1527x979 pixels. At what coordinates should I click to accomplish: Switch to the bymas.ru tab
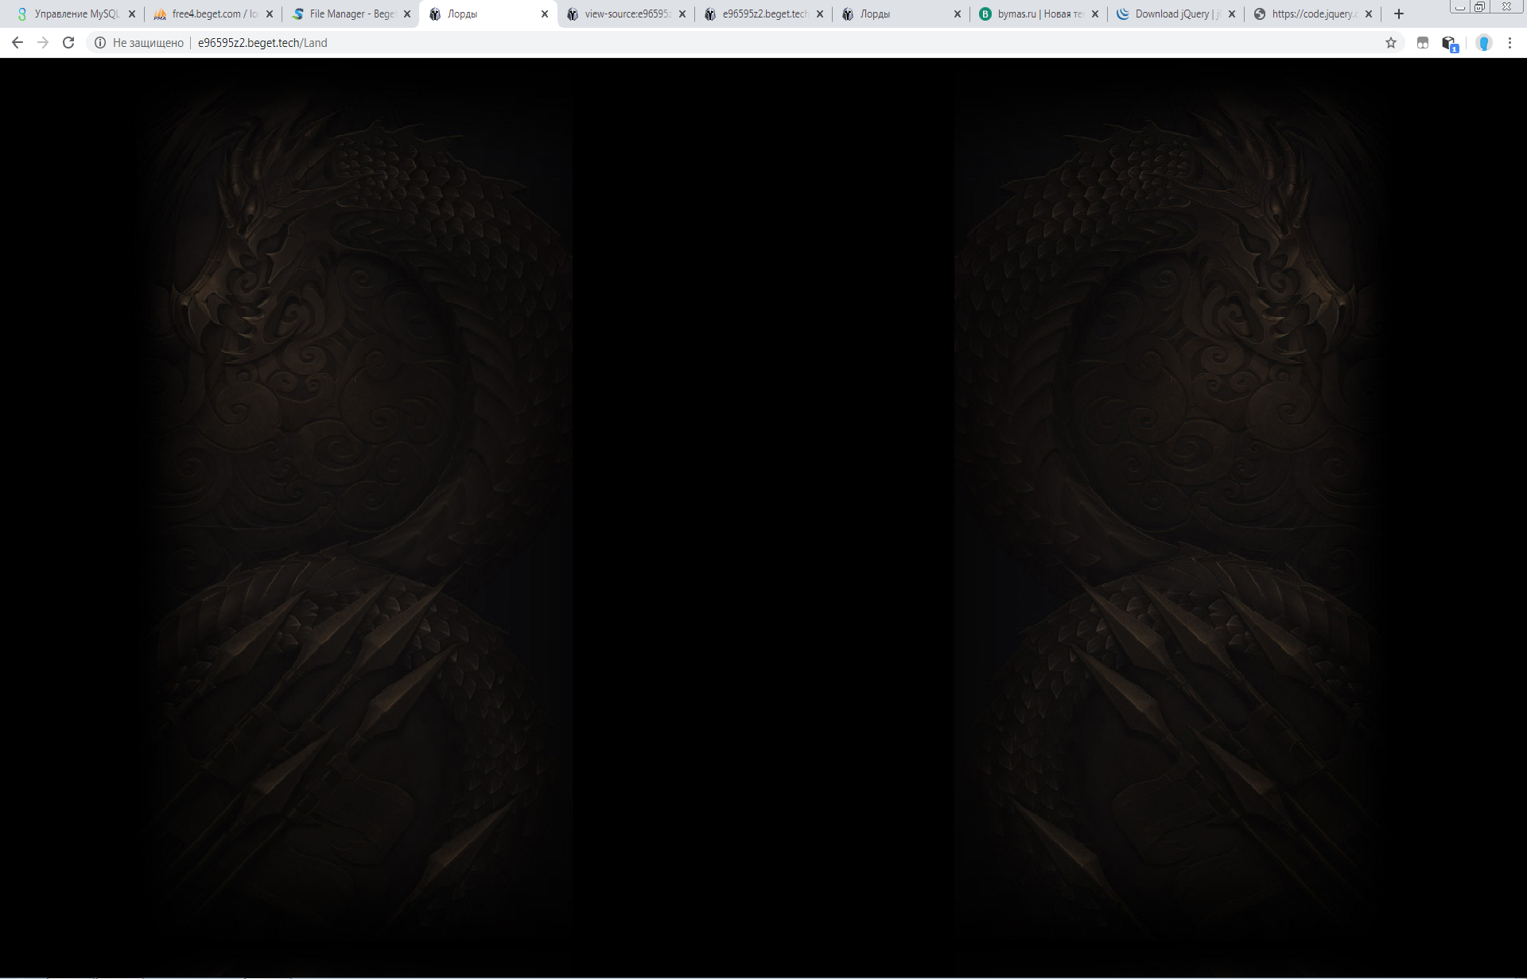pyautogui.click(x=1038, y=14)
